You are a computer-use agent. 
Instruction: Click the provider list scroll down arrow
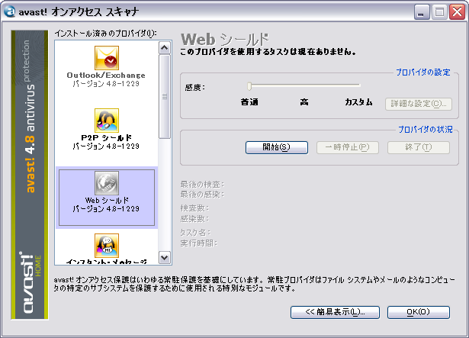(x=165, y=257)
